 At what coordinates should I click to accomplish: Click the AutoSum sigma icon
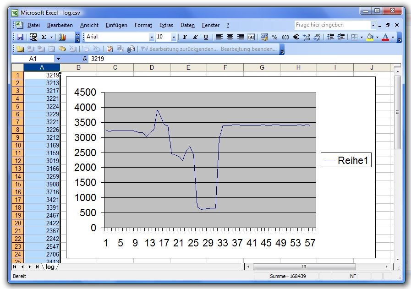coord(44,37)
